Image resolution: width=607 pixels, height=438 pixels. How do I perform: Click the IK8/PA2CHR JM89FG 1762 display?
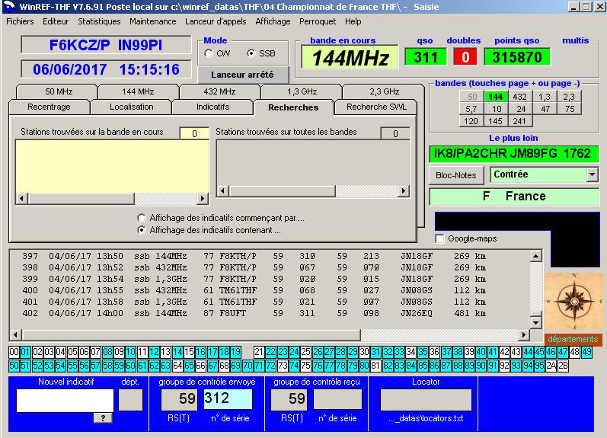[x=514, y=154]
